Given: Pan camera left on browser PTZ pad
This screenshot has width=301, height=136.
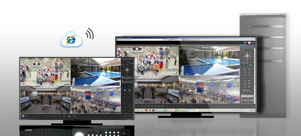Looking at the screenshot, I should (x=243, y=56).
